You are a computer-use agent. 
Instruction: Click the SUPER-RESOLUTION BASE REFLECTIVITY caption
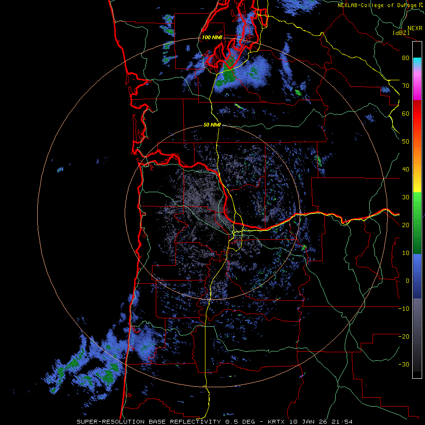(x=149, y=422)
